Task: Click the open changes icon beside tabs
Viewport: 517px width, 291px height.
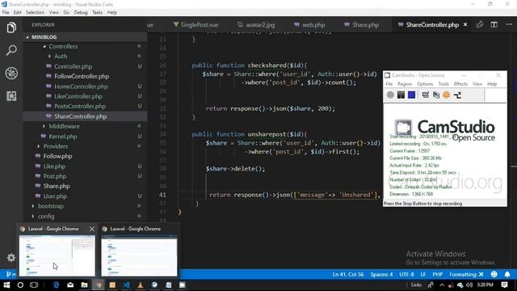Action: pos(480,25)
